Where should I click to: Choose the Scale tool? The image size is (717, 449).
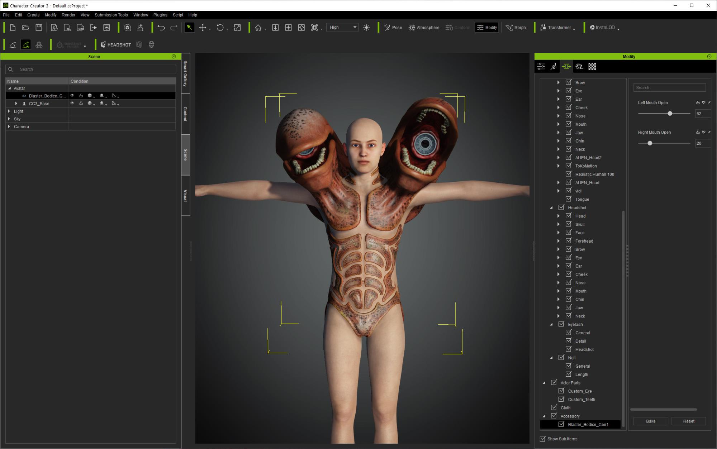tap(237, 28)
